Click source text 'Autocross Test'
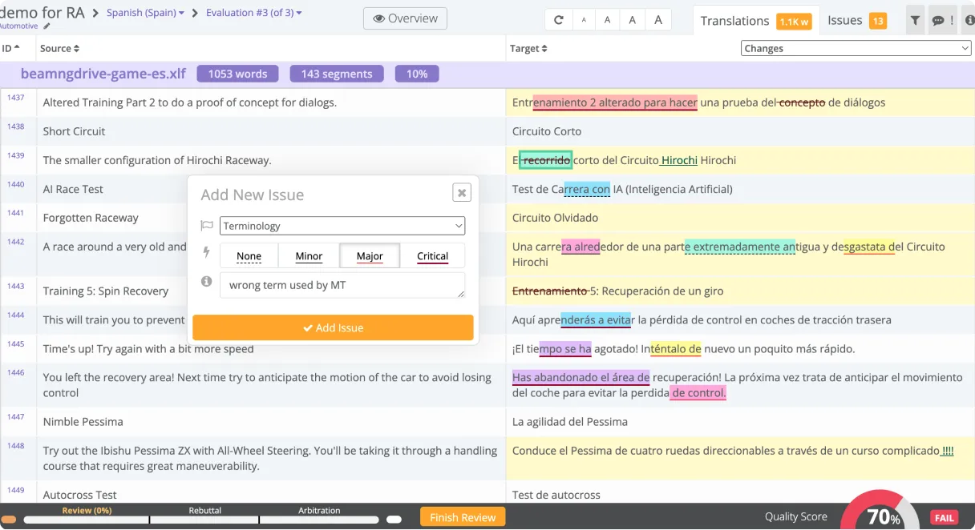Image resolution: width=975 pixels, height=530 pixels. point(80,495)
